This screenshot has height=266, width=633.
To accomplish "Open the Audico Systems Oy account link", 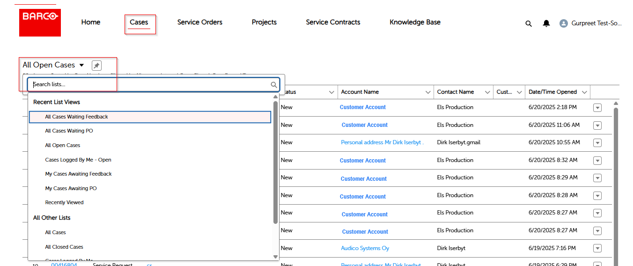I will 365,248.
